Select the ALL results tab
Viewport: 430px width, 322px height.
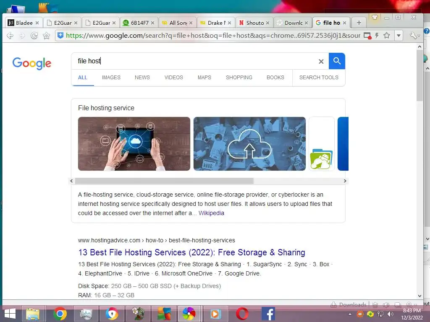pyautogui.click(x=83, y=78)
